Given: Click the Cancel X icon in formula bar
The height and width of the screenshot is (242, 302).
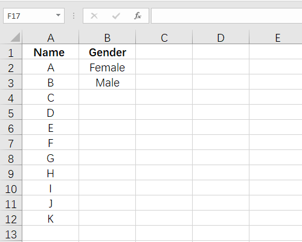Looking at the screenshot, I should (x=94, y=16).
